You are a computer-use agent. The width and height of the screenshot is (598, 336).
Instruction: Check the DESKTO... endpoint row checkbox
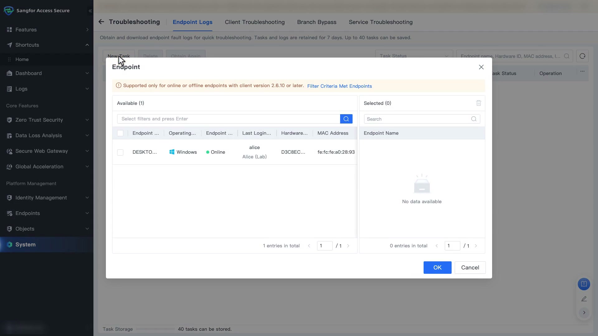click(120, 152)
